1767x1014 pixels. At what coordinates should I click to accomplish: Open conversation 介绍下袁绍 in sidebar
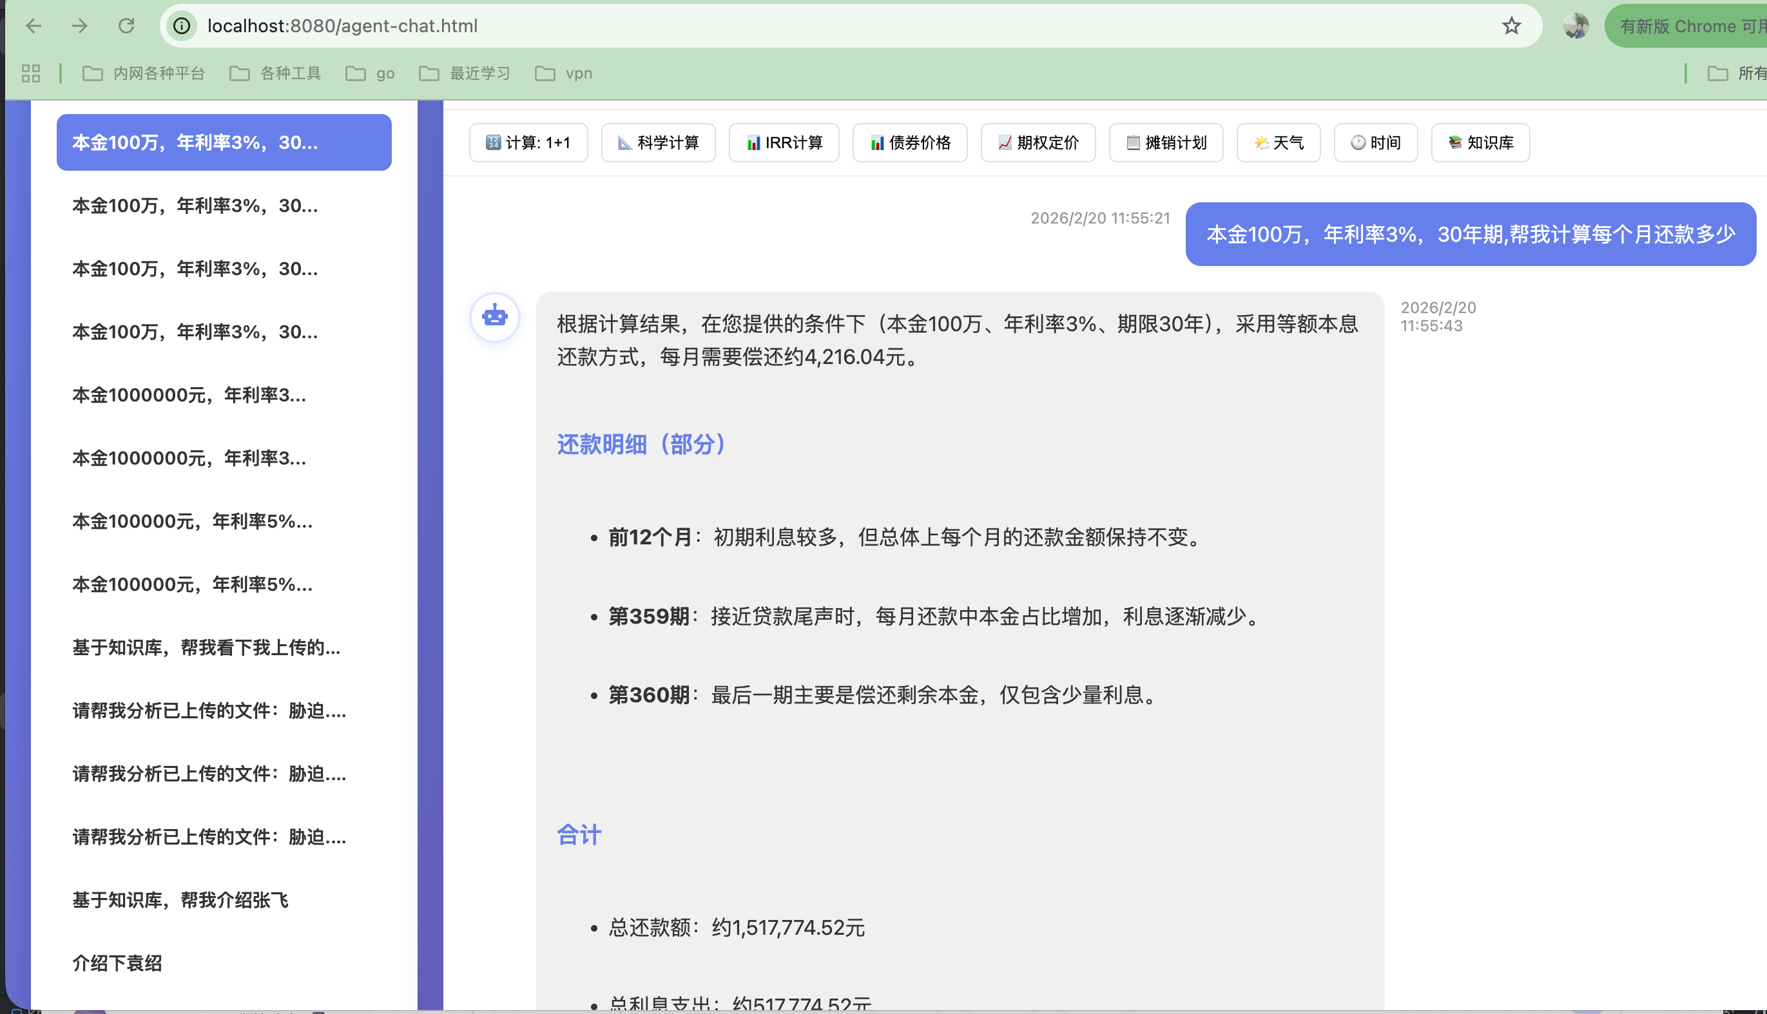[117, 963]
